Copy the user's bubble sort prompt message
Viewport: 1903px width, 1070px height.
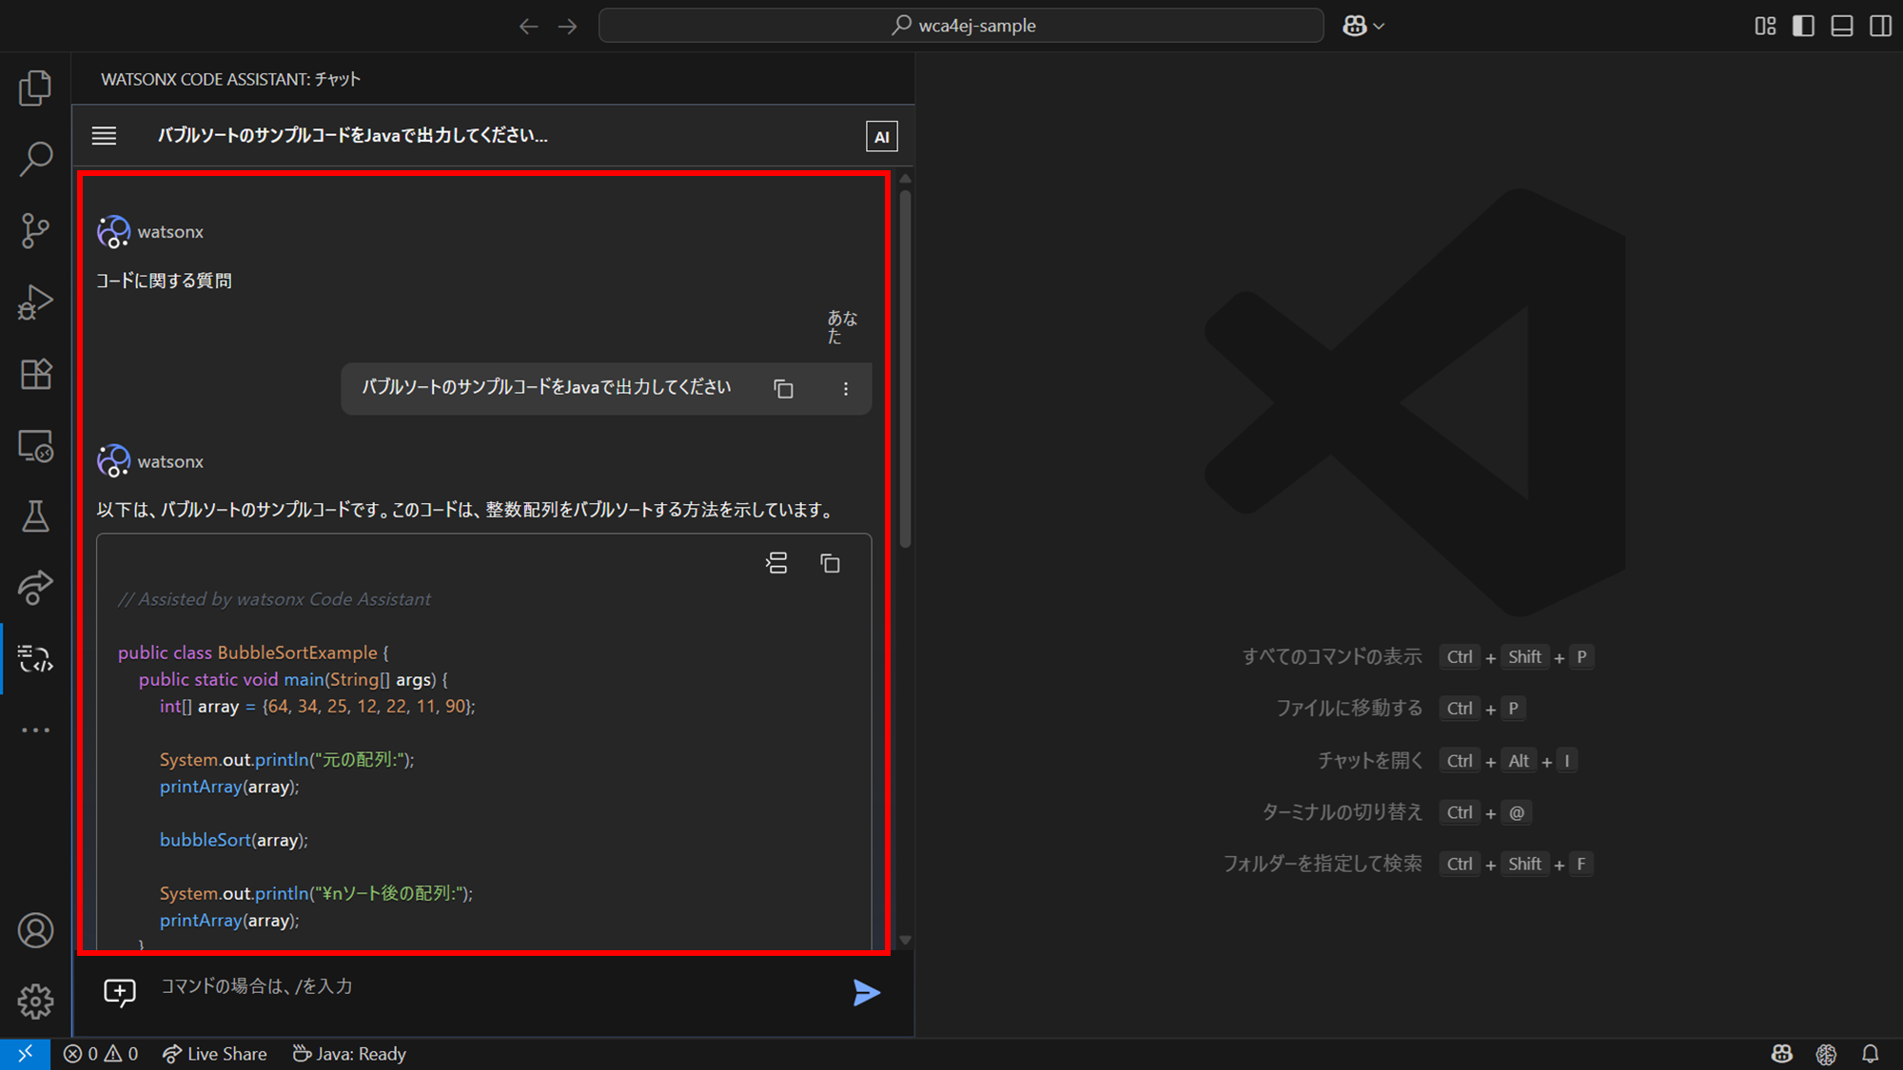(x=783, y=389)
